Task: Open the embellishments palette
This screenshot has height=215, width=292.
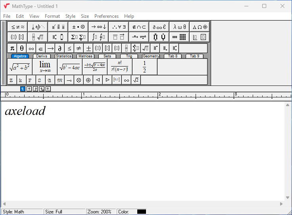Action: [x=58, y=27]
